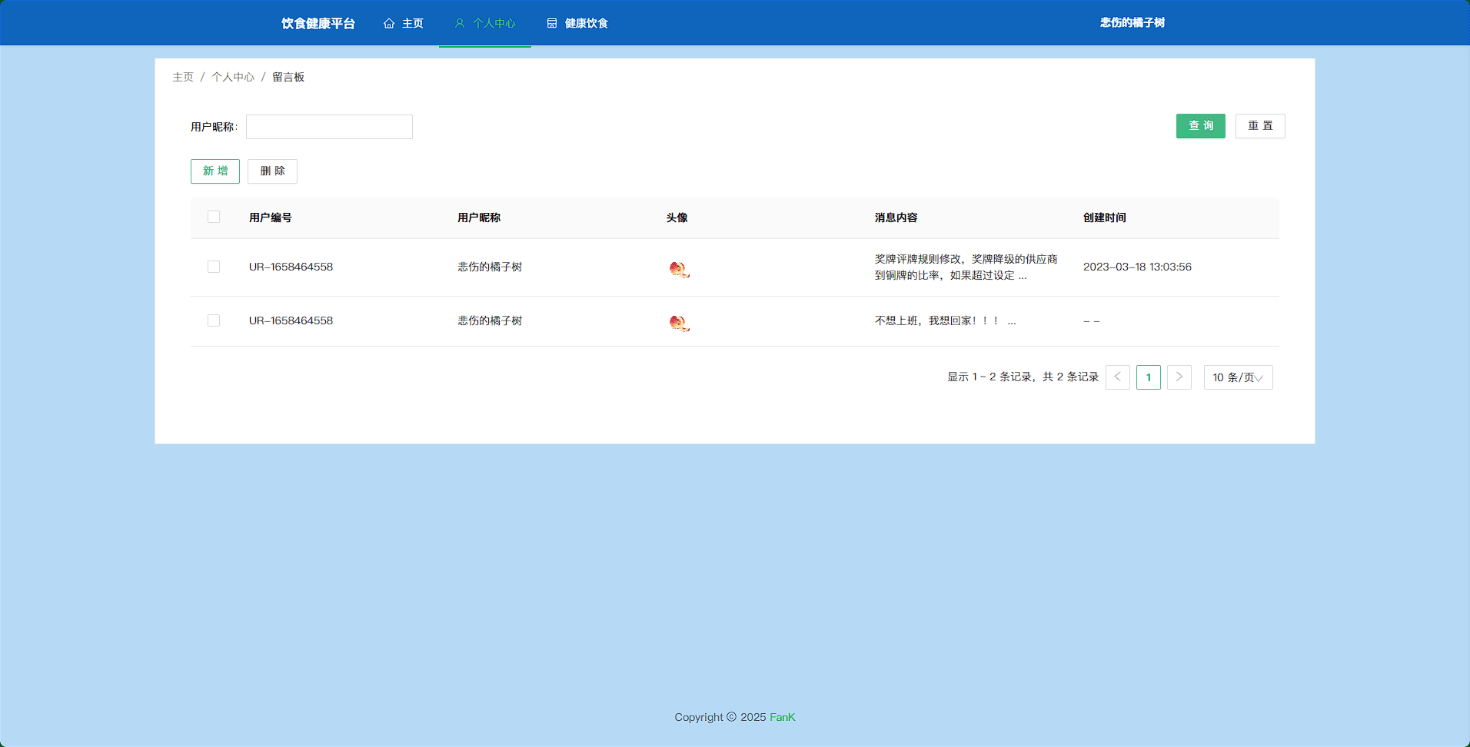Click the FanK footer link
Screen dimensions: 1470x747
pyautogui.click(x=782, y=717)
